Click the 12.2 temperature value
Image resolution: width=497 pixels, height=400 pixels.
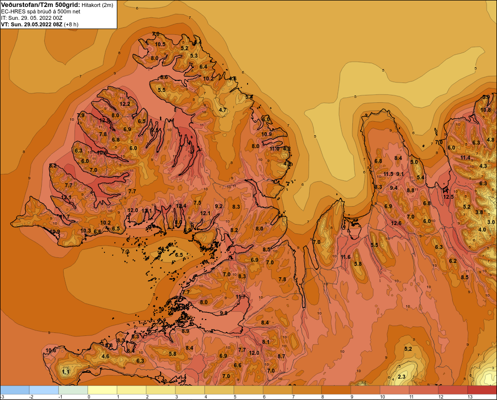click(x=125, y=104)
